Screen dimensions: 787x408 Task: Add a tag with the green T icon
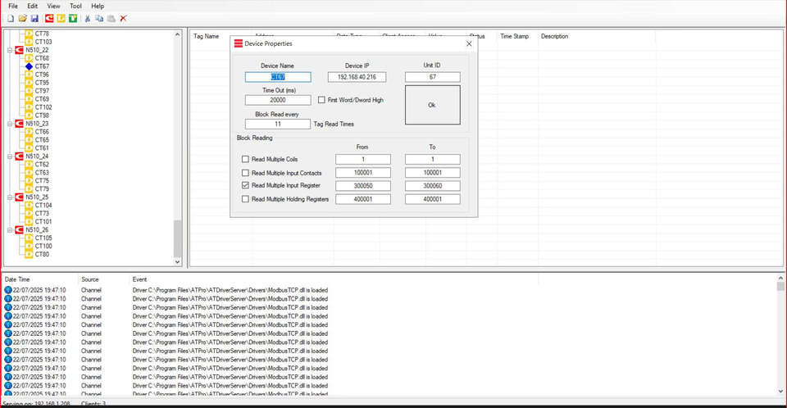73,18
